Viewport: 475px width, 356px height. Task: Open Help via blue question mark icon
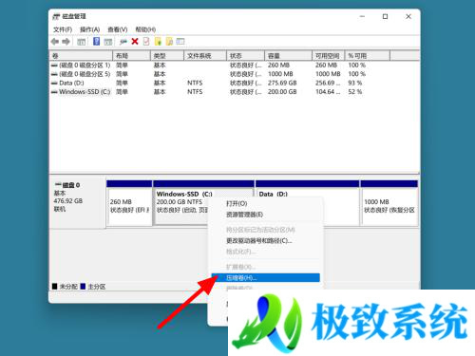97,42
